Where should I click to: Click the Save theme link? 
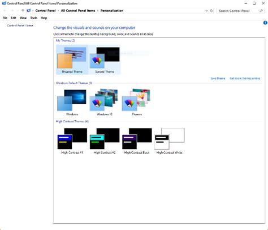pyautogui.click(x=218, y=78)
